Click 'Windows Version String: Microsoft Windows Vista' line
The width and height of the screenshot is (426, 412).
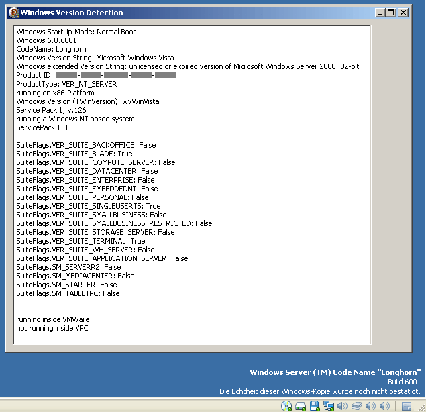click(x=95, y=58)
